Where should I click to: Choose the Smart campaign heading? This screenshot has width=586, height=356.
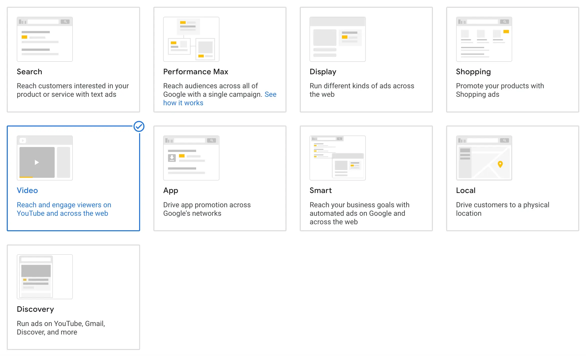tap(321, 190)
